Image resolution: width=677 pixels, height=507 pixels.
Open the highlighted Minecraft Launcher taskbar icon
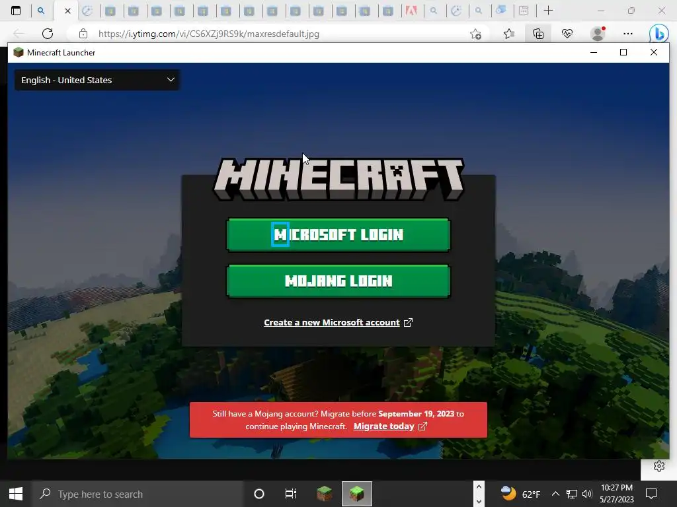[356, 494]
